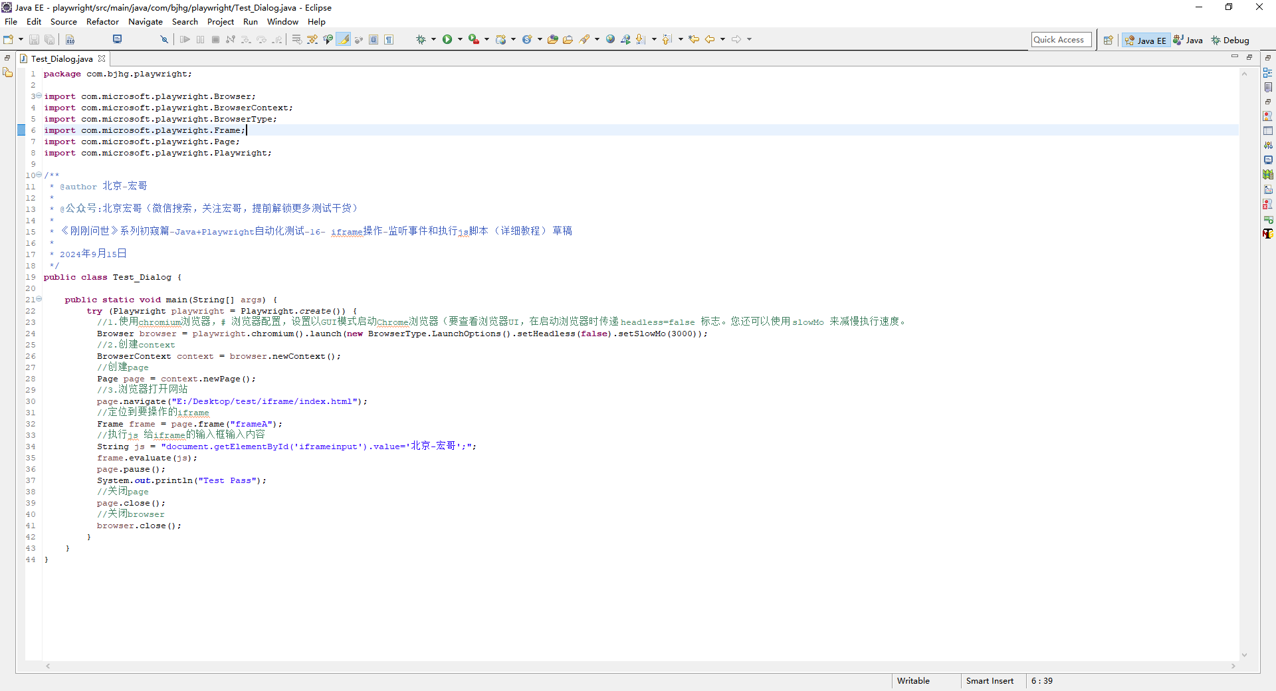Click the Open Web Browser globe icon

pyautogui.click(x=610, y=40)
